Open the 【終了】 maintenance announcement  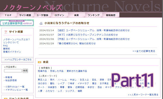pyautogui.click(x=87, y=35)
